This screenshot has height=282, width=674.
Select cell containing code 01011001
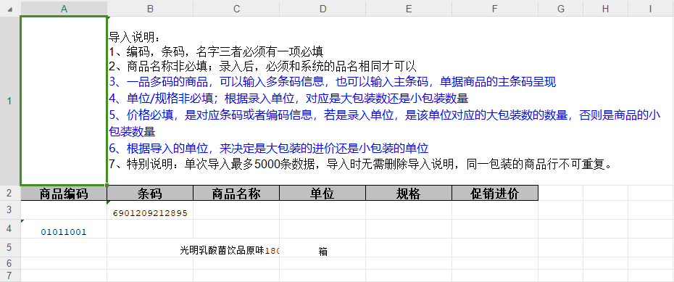(64, 229)
